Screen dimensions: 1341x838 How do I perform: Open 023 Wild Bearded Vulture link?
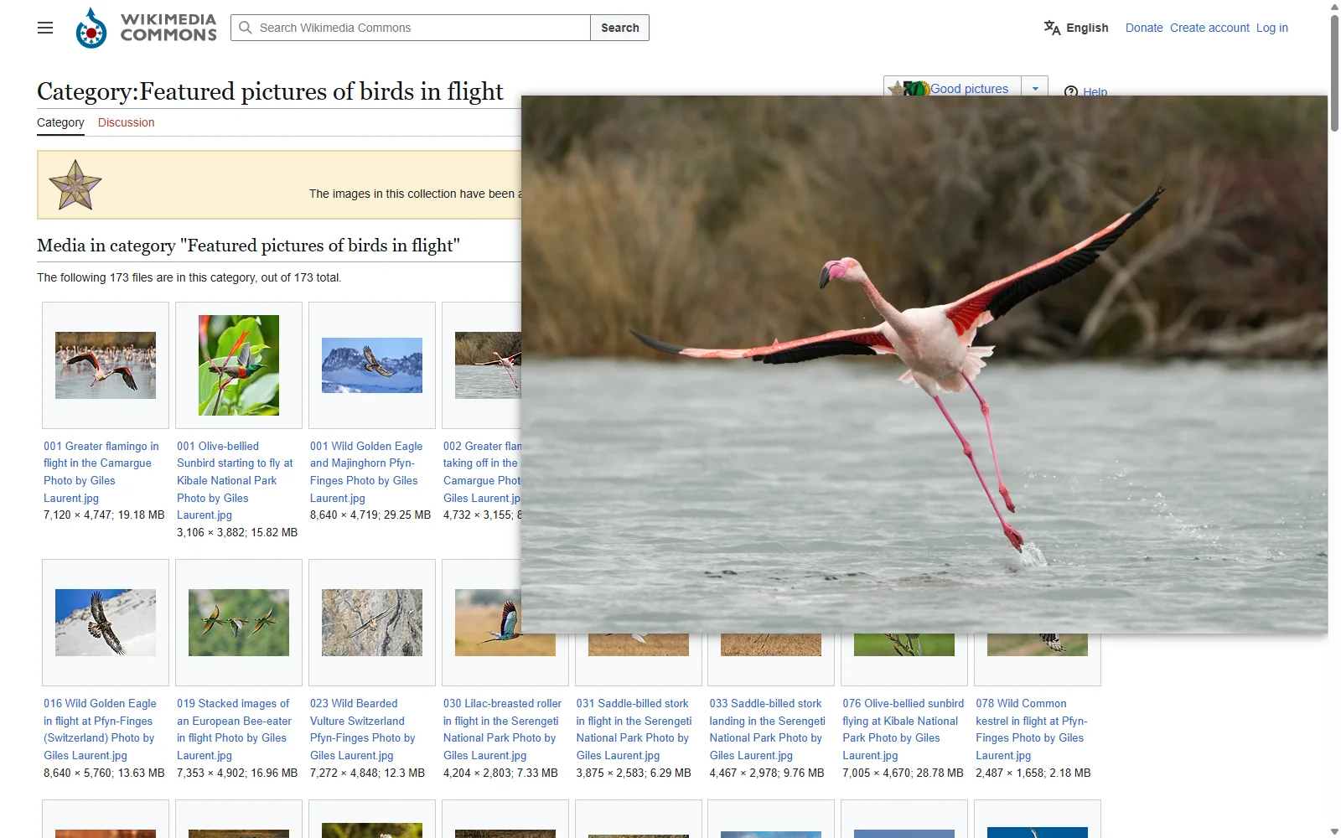tap(362, 729)
